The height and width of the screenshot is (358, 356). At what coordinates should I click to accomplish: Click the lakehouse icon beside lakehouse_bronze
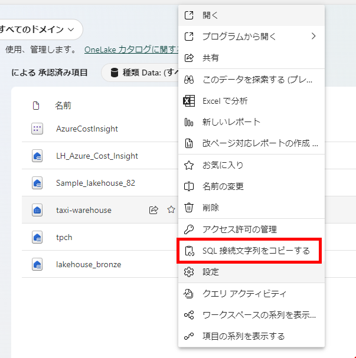pos(37,264)
